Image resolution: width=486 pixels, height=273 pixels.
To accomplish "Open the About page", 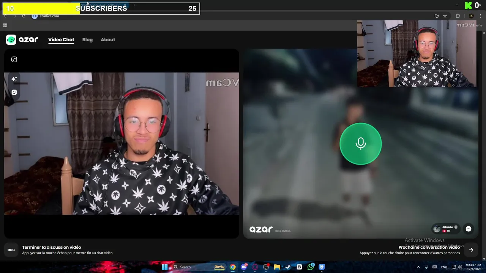I will pos(108,39).
